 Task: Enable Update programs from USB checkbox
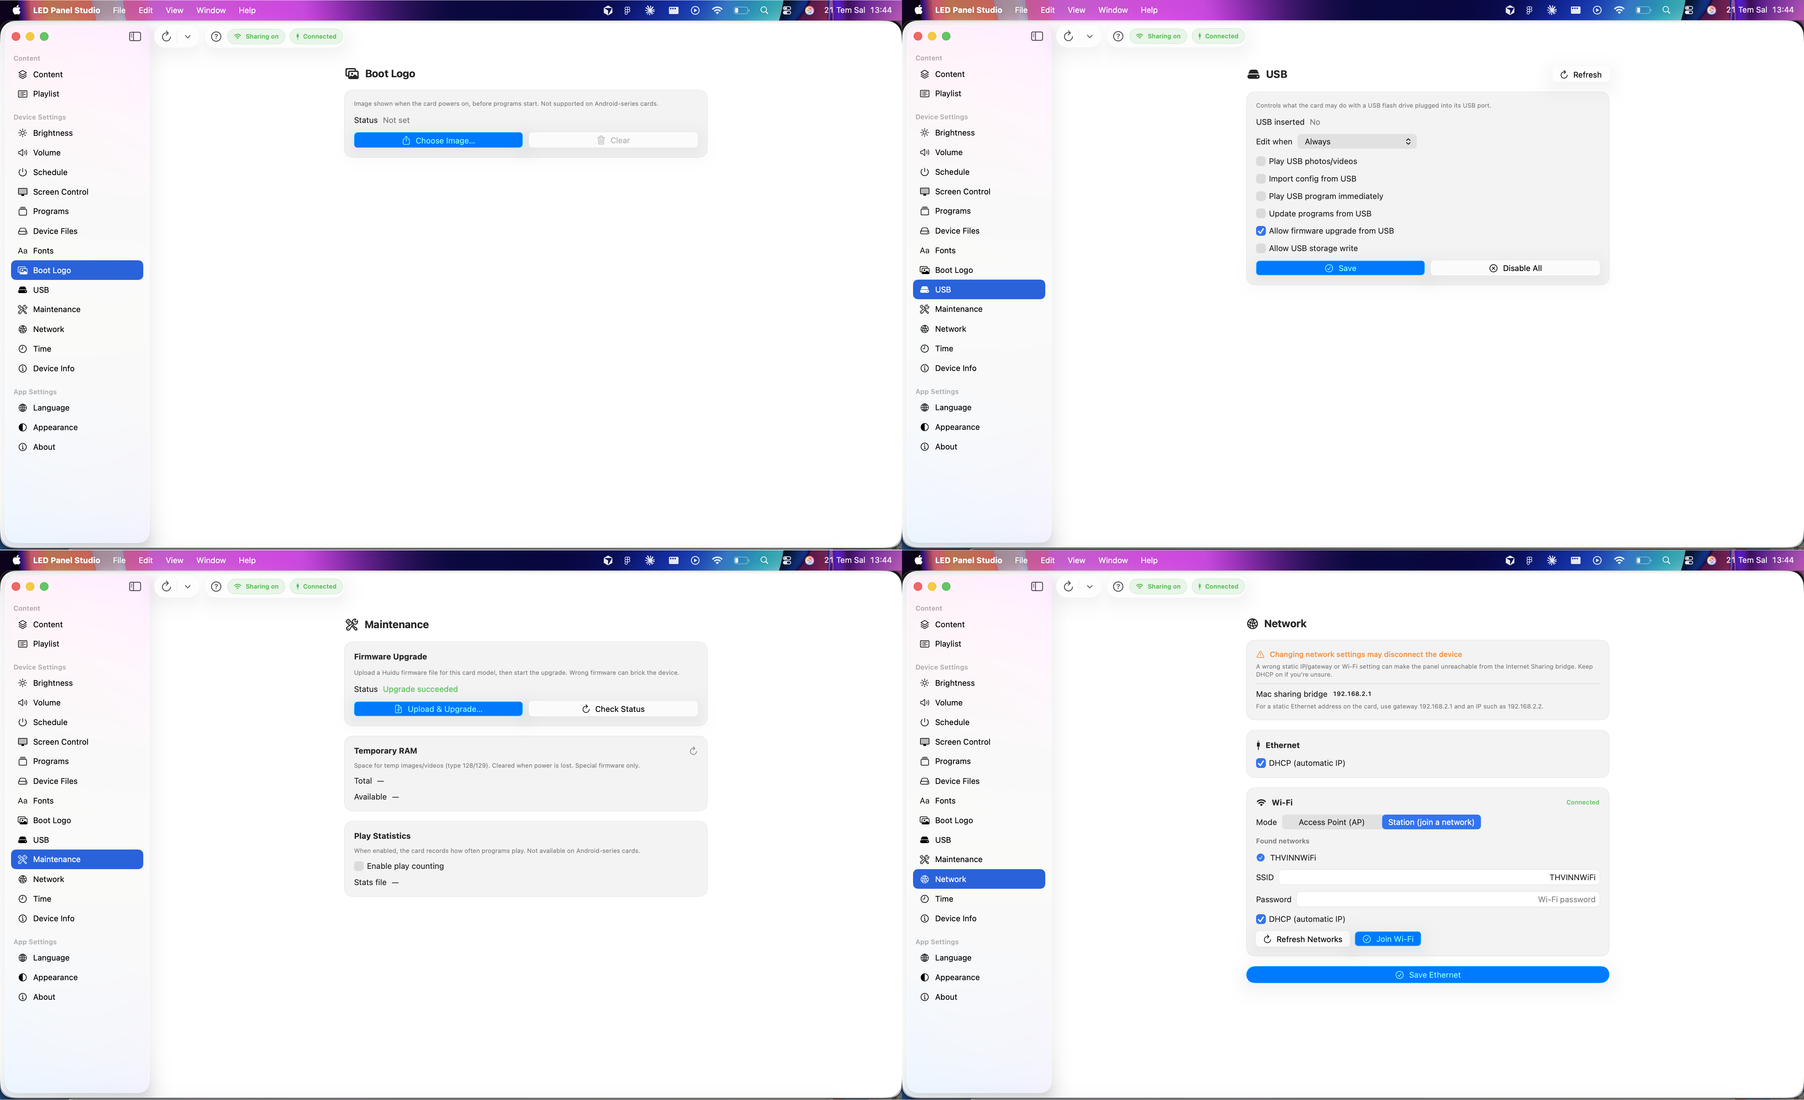coord(1261,214)
